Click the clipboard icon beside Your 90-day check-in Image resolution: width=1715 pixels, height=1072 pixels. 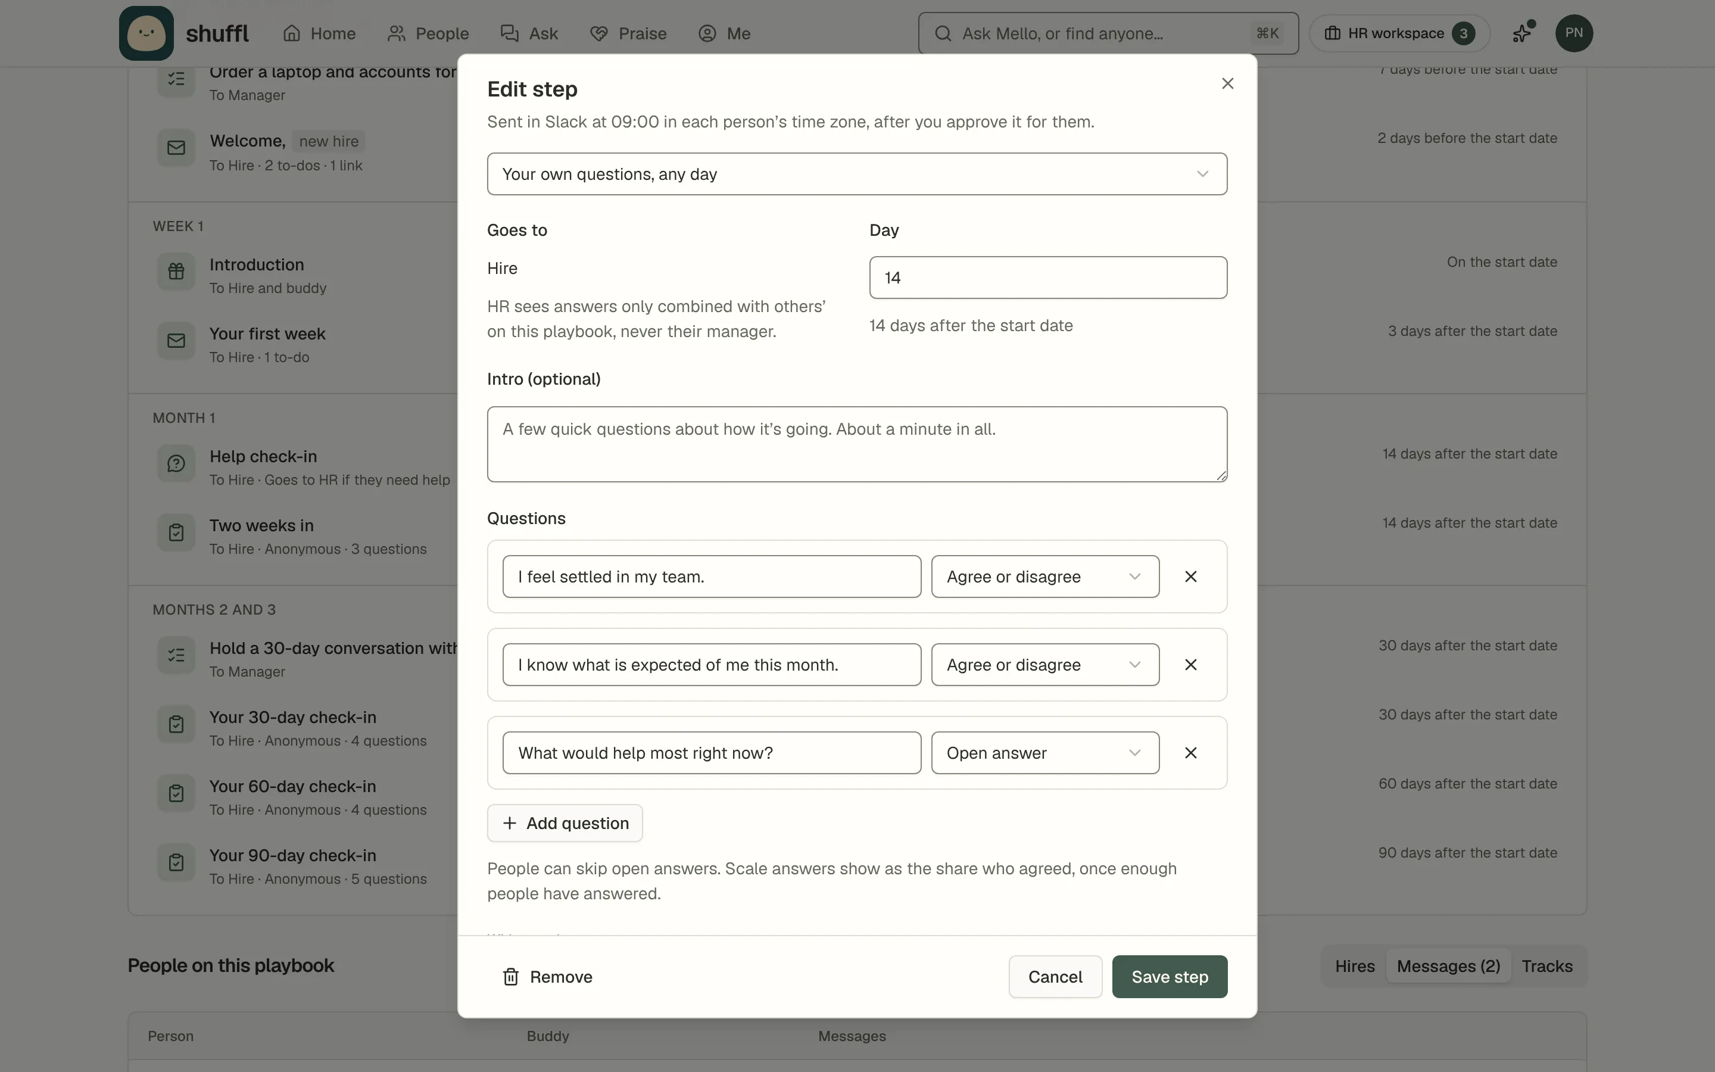coord(176,863)
